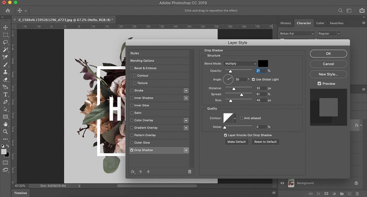Expand the Contour picker dropdown arrow
Screen dimensions: 367x197
235,118
